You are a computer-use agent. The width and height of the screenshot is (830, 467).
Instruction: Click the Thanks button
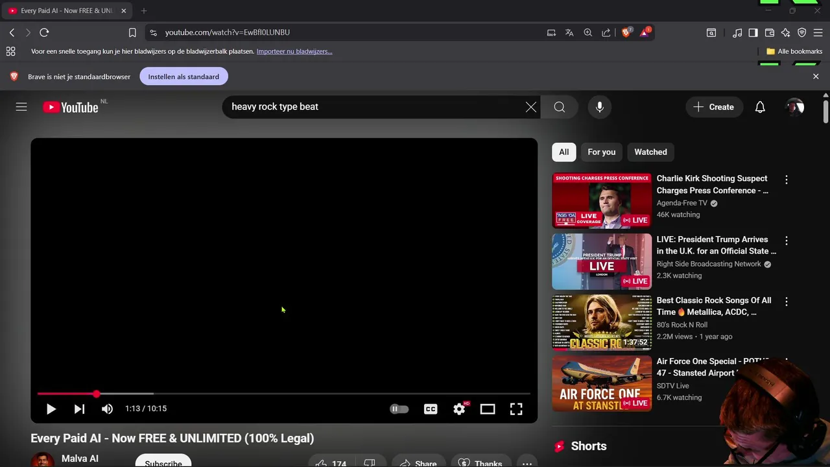[x=480, y=463]
